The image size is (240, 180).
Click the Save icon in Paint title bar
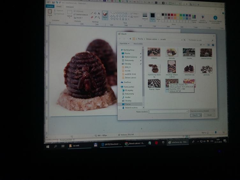pos(53,2)
